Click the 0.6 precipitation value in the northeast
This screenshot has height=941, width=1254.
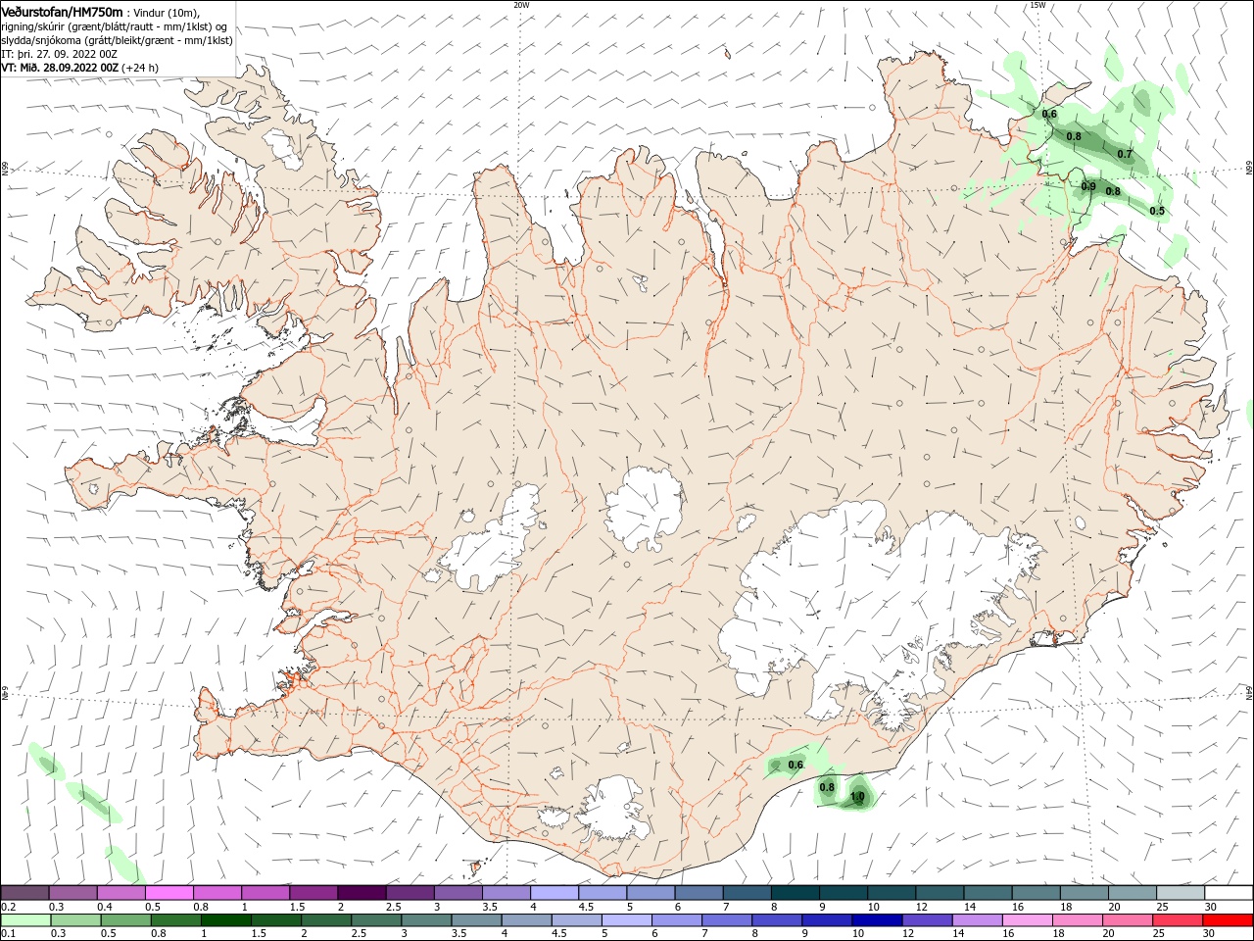click(x=1049, y=114)
